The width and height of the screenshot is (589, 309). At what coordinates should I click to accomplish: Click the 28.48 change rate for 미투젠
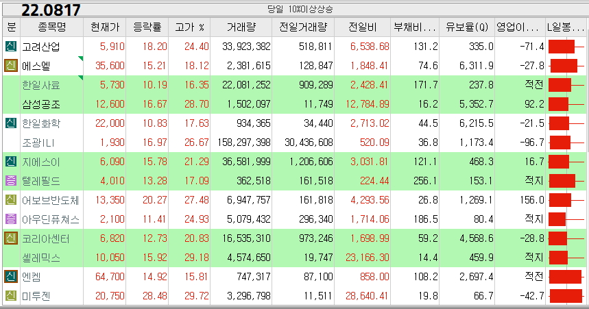[155, 296]
